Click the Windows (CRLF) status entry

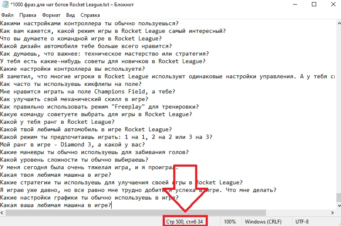263,222
